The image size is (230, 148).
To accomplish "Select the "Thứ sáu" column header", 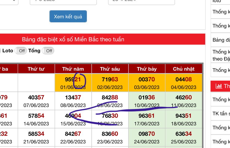I will click(110, 69).
